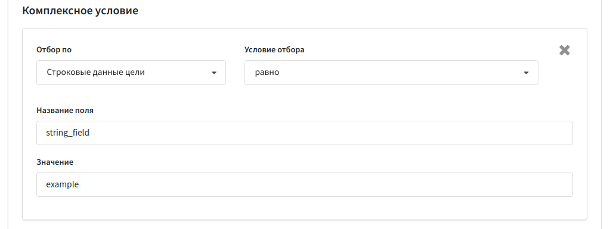Screen dimensions: 610x229
Task: Click the empty area inside the condition card
Action: point(305,208)
